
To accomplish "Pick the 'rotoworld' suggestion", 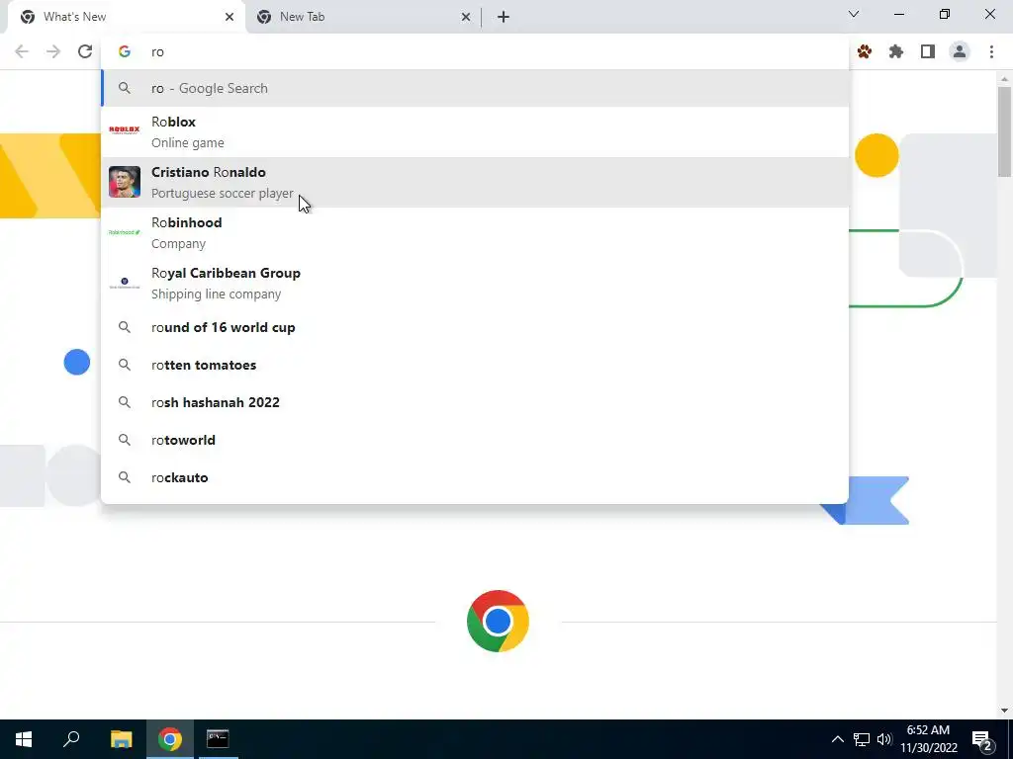I will (475, 440).
